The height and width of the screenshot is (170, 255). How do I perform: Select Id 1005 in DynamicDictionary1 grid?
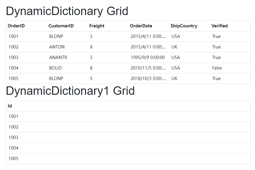pos(14,159)
